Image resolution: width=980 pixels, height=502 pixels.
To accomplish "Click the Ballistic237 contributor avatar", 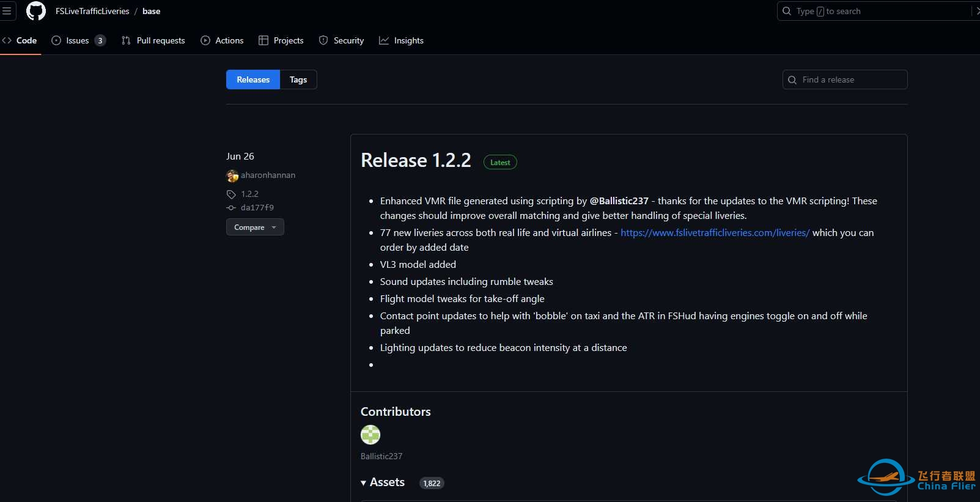I will point(370,435).
